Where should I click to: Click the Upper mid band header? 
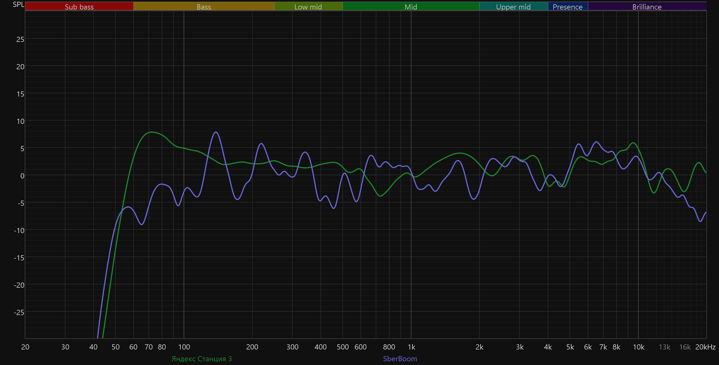[513, 7]
